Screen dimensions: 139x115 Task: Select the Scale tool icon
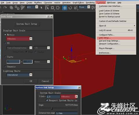(x=76, y=8)
